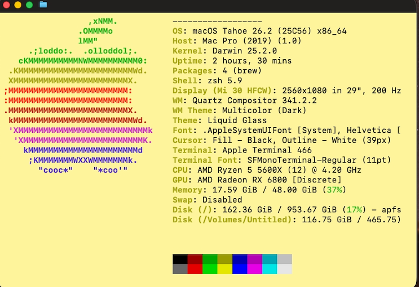Click the bright magenta color block
Screen dimensions: 419x287
point(255,269)
